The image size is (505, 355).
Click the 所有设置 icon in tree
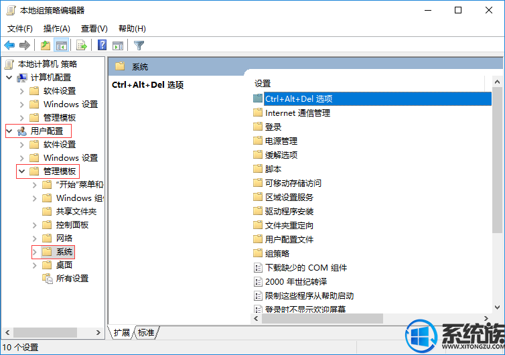click(x=48, y=279)
